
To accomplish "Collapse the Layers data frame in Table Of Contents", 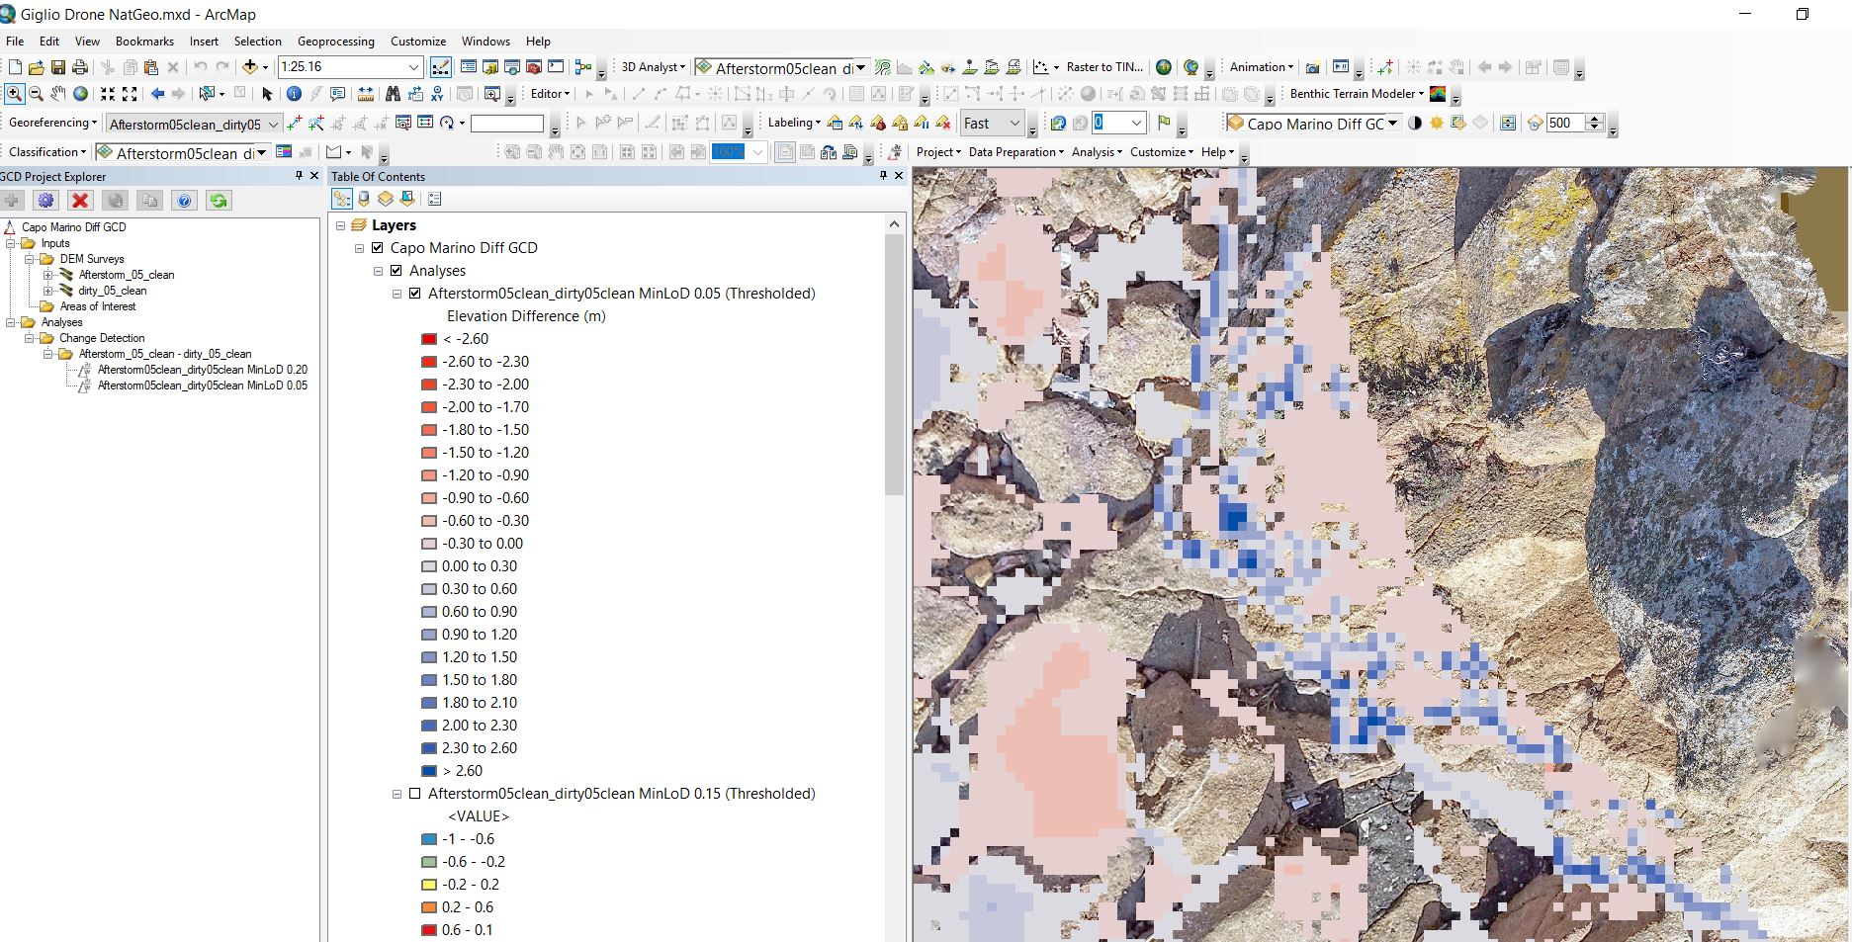I will (x=341, y=225).
